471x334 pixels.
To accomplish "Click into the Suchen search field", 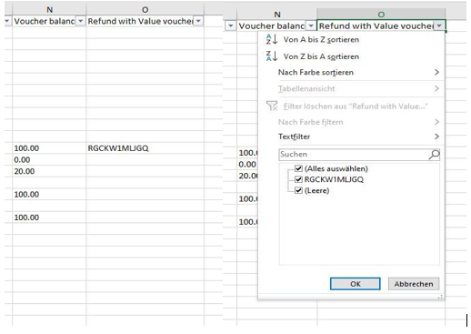I will point(353,155).
